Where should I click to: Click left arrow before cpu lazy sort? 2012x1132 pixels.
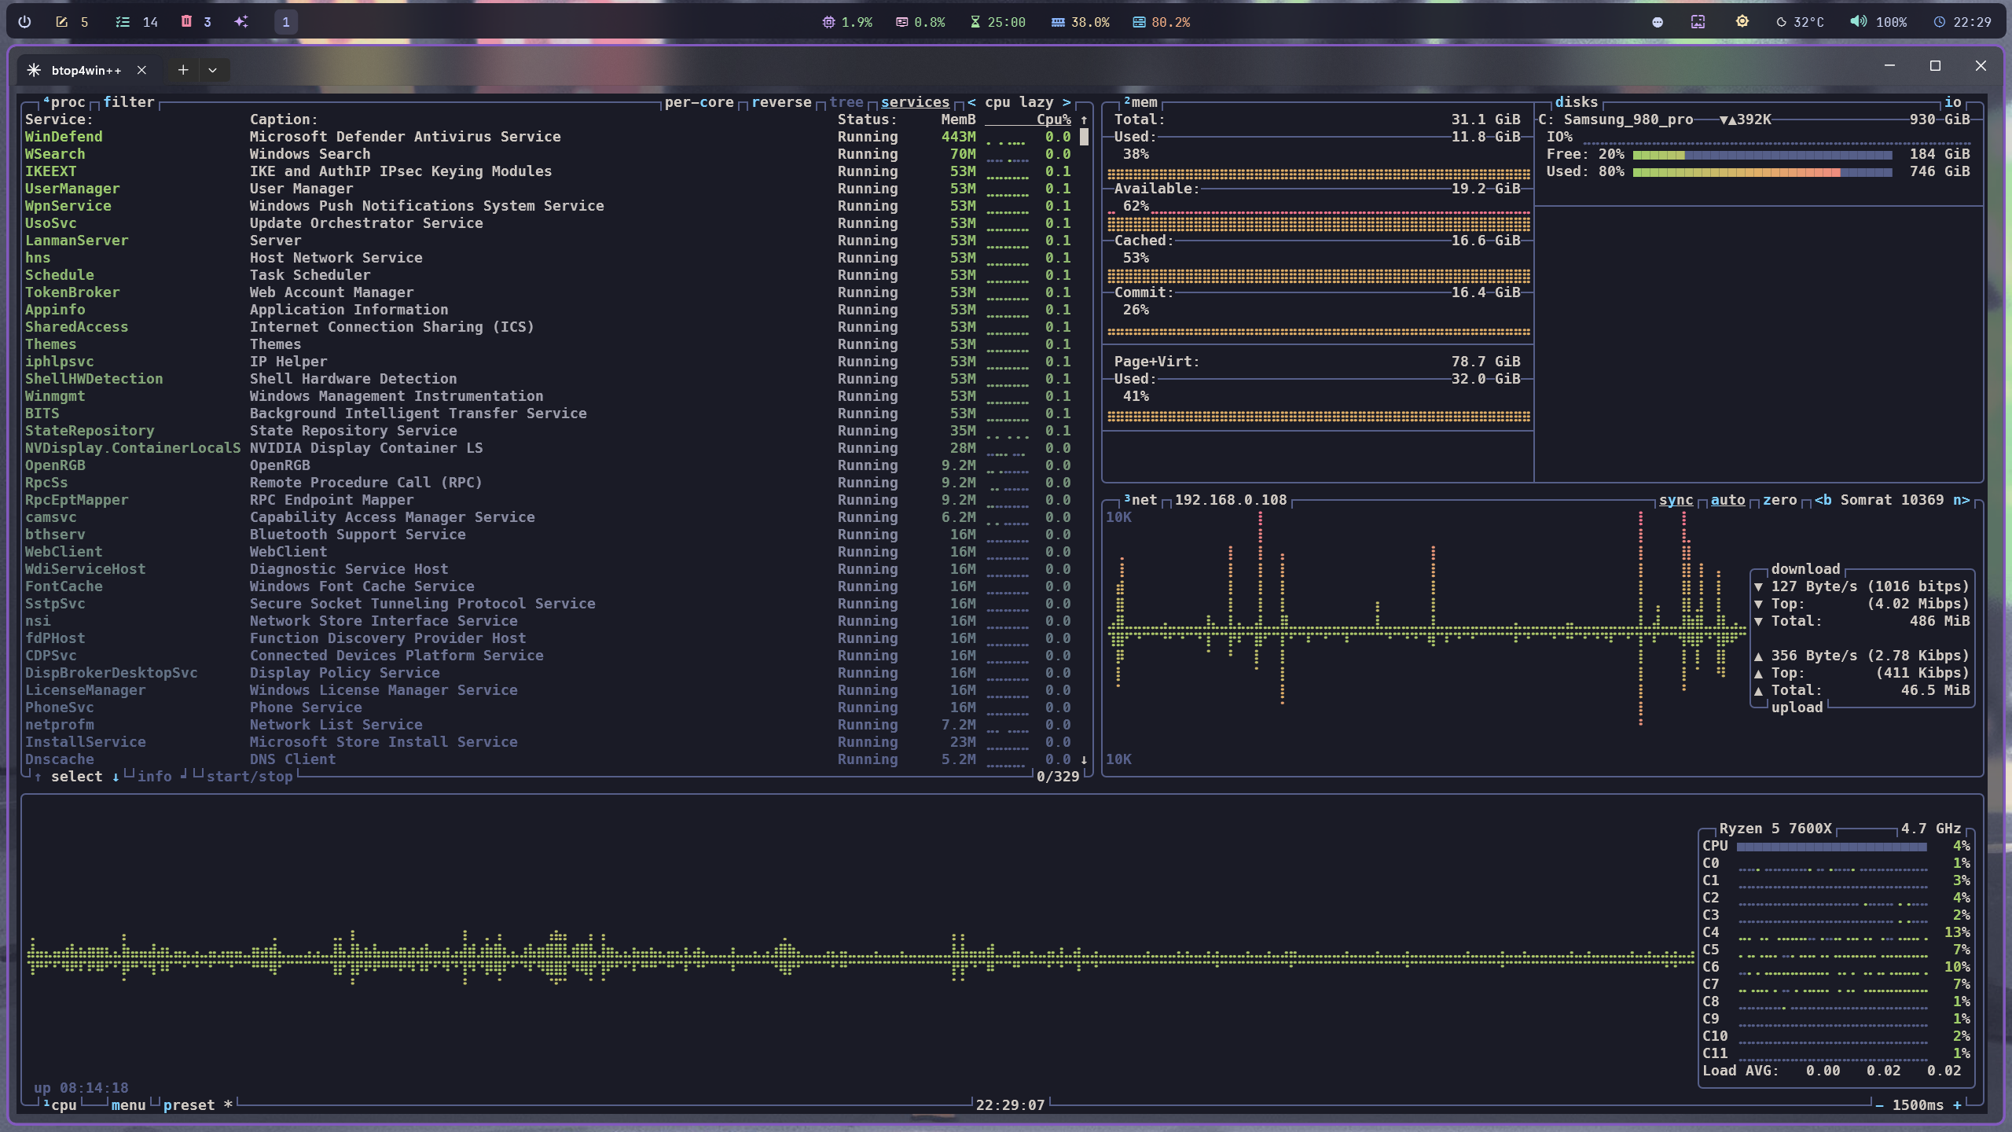971,102
